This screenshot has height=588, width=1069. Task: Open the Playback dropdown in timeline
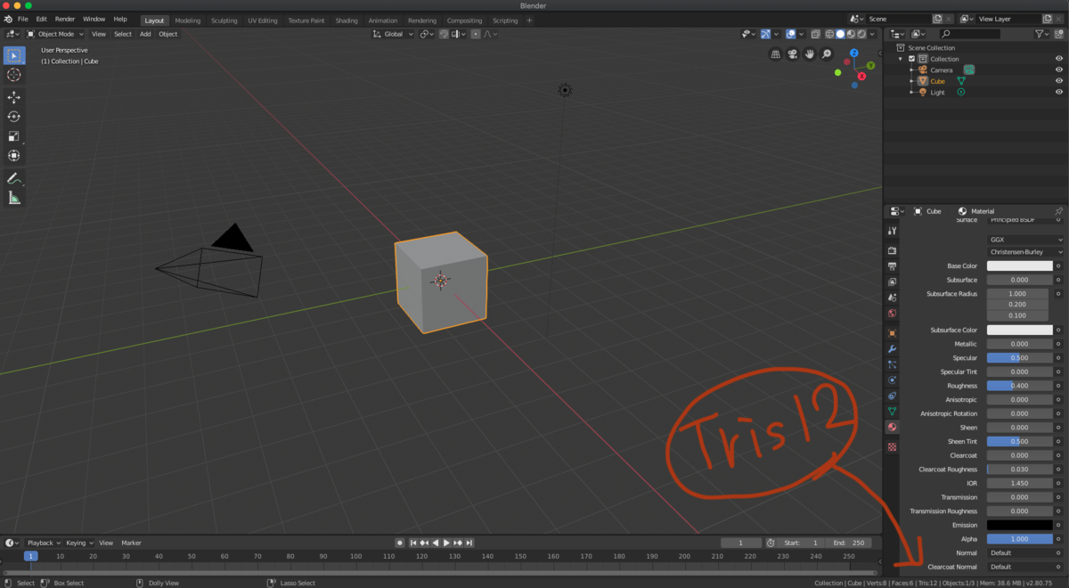(43, 543)
